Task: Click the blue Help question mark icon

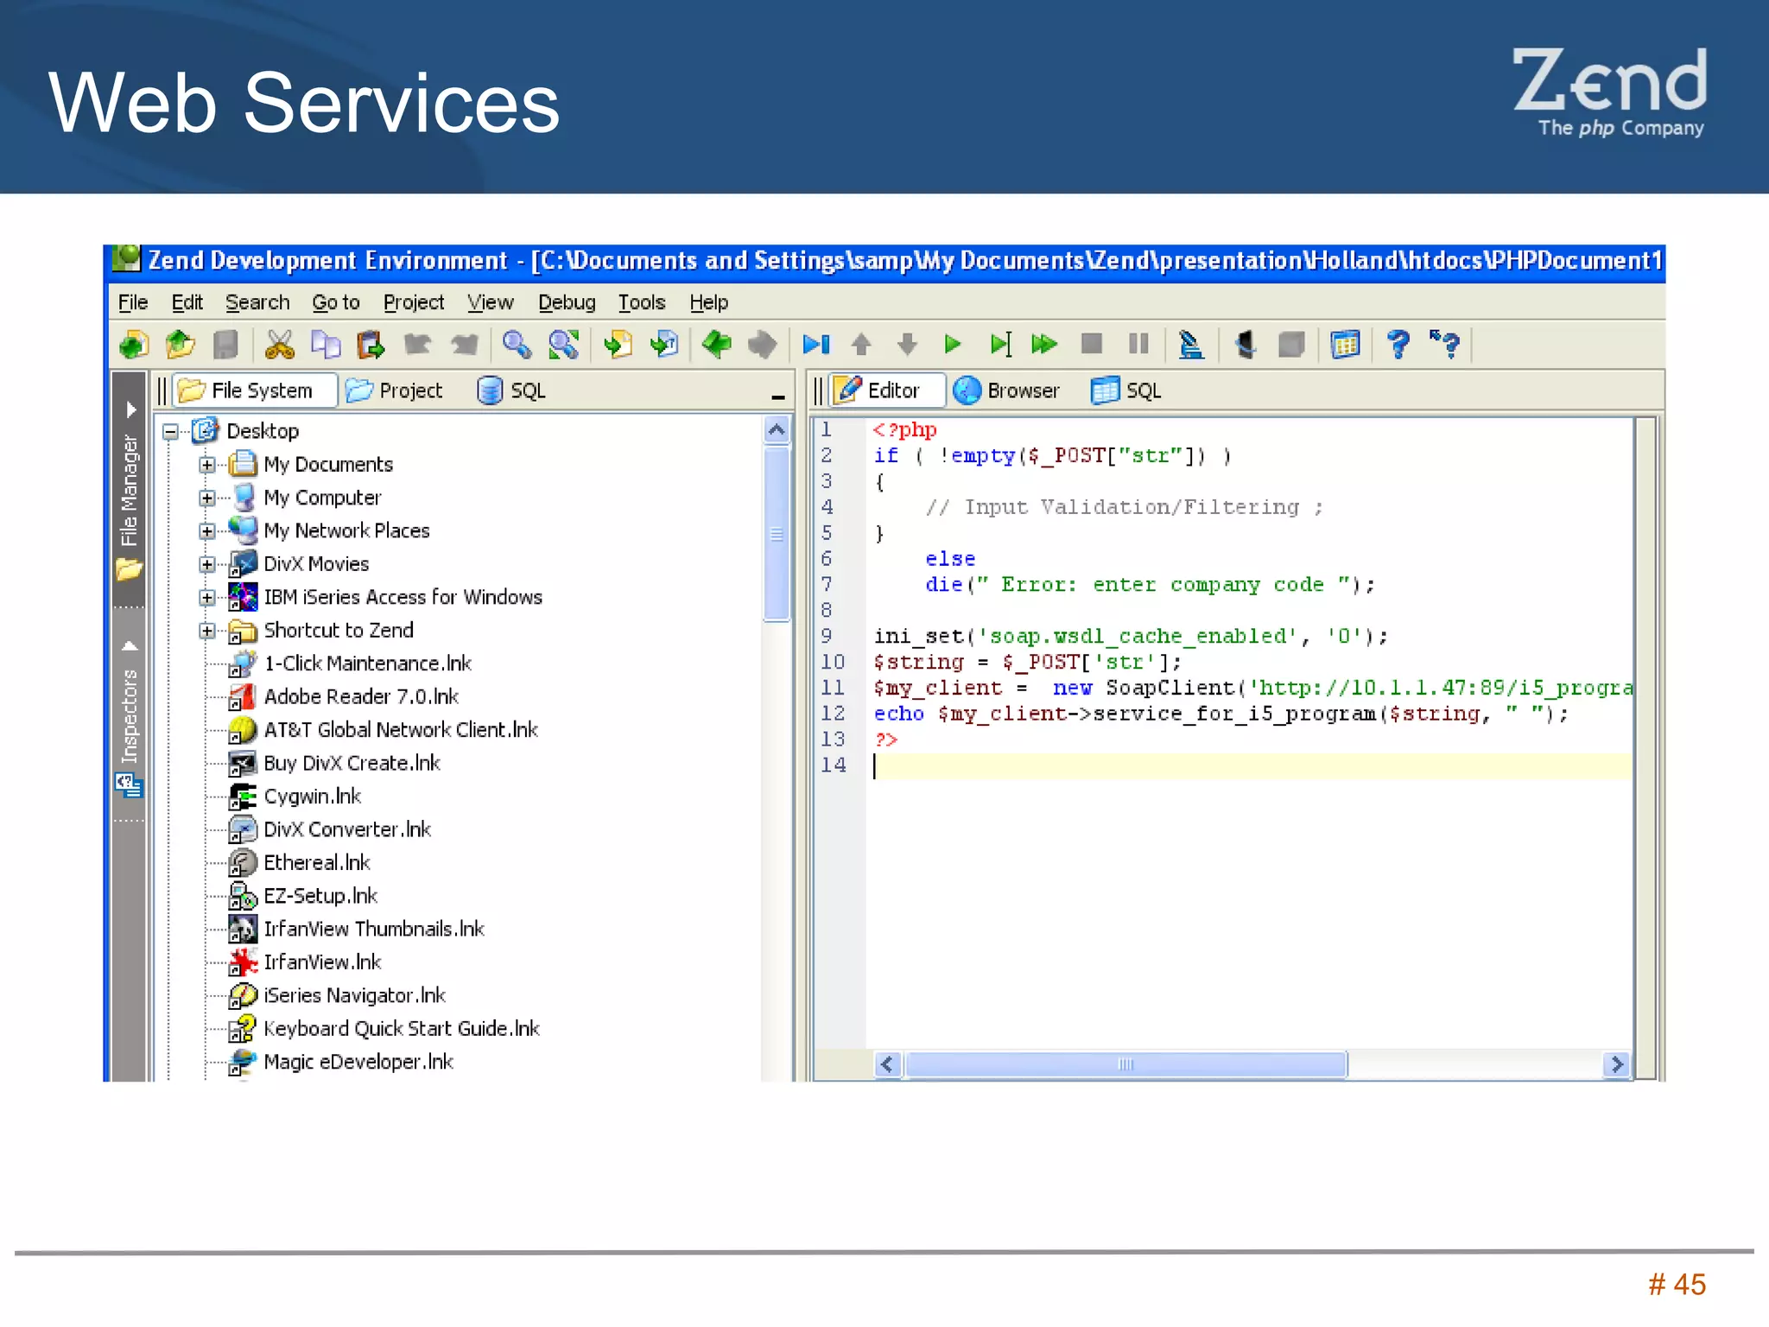Action: tap(1398, 346)
